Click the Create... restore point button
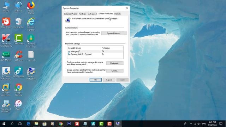226x127 pixels. click(115, 71)
